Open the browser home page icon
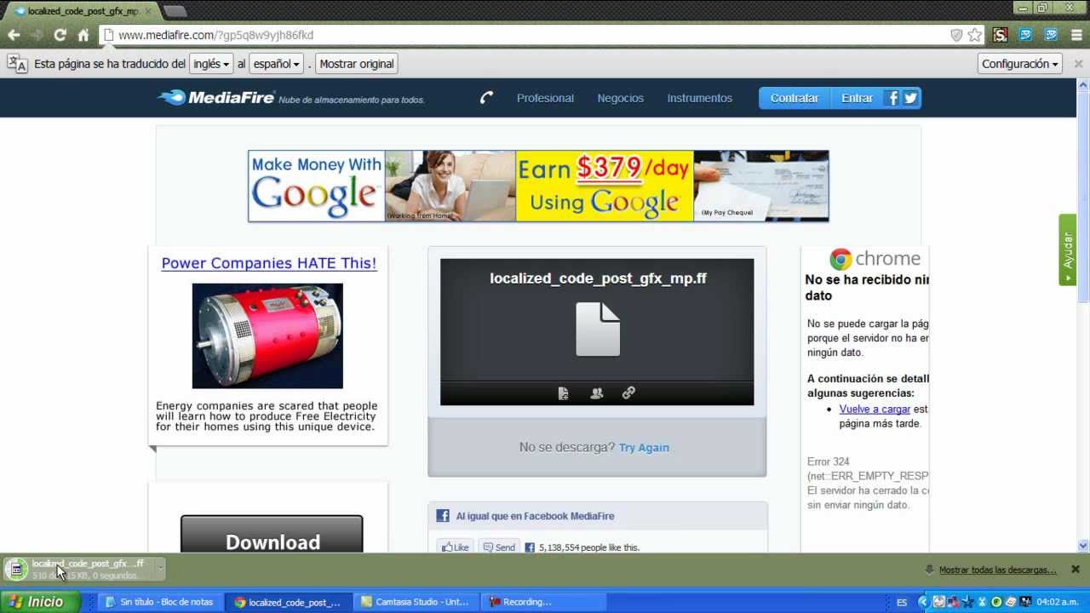The height and width of the screenshot is (613, 1090). click(83, 35)
